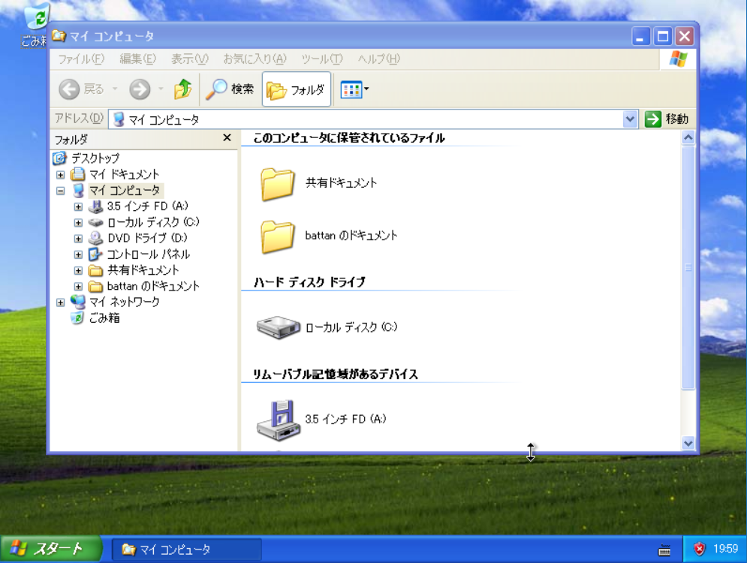Image resolution: width=747 pixels, height=563 pixels.
Task: Expand コントロール パネル tree node
Action: pos(78,254)
